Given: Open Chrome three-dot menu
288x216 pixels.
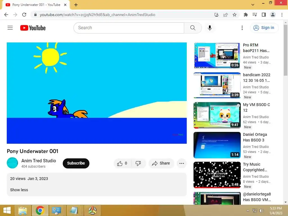Looking at the screenshot, I should coord(282,15).
